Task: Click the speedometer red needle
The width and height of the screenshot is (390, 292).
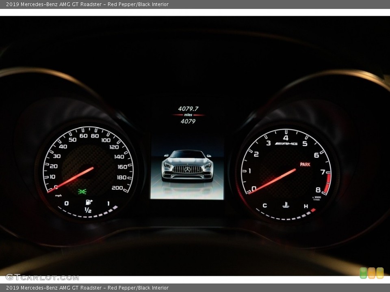Action: click(x=71, y=180)
